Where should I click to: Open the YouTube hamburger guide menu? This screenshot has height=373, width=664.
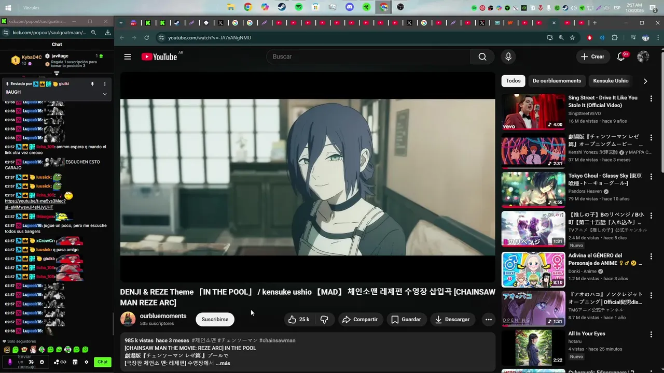128,56
